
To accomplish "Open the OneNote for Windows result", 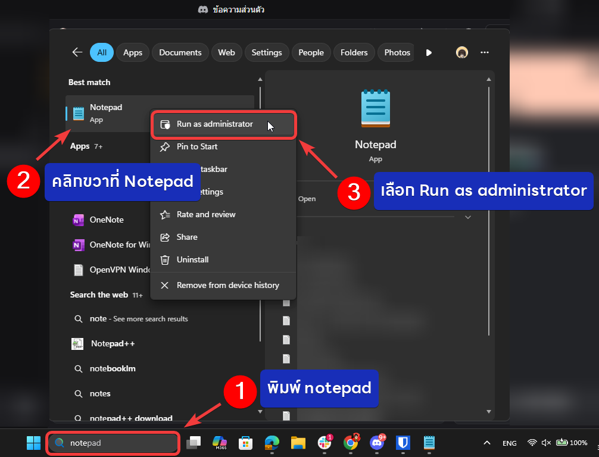I will click(111, 245).
